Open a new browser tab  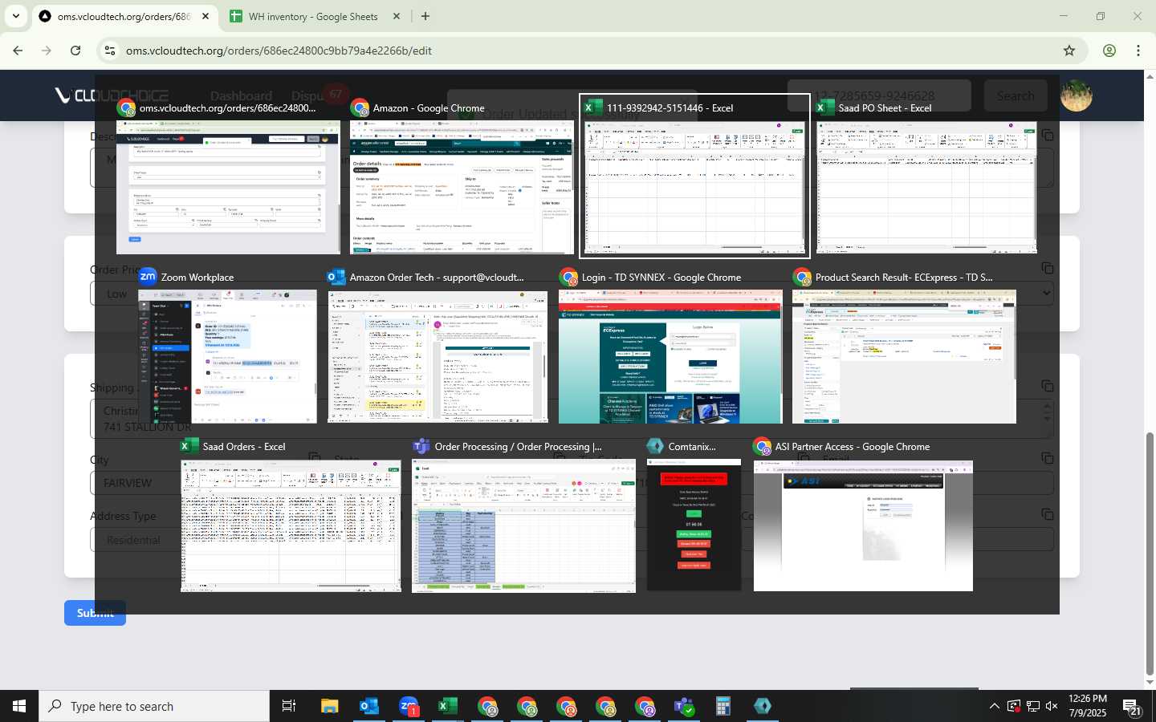(425, 16)
